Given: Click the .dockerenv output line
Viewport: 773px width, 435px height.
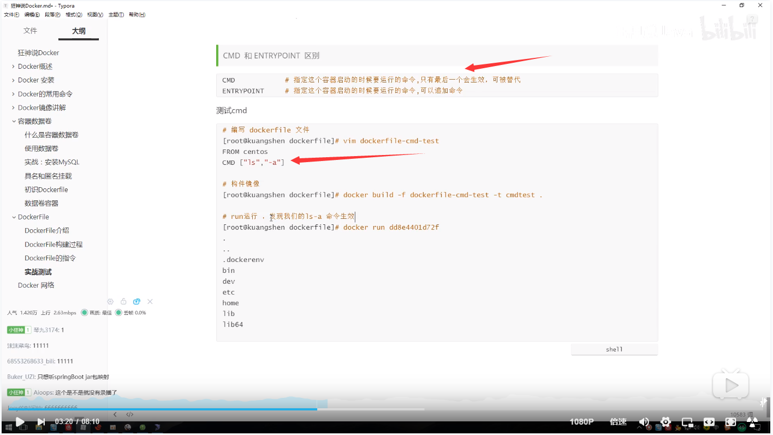Looking at the screenshot, I should tap(243, 260).
